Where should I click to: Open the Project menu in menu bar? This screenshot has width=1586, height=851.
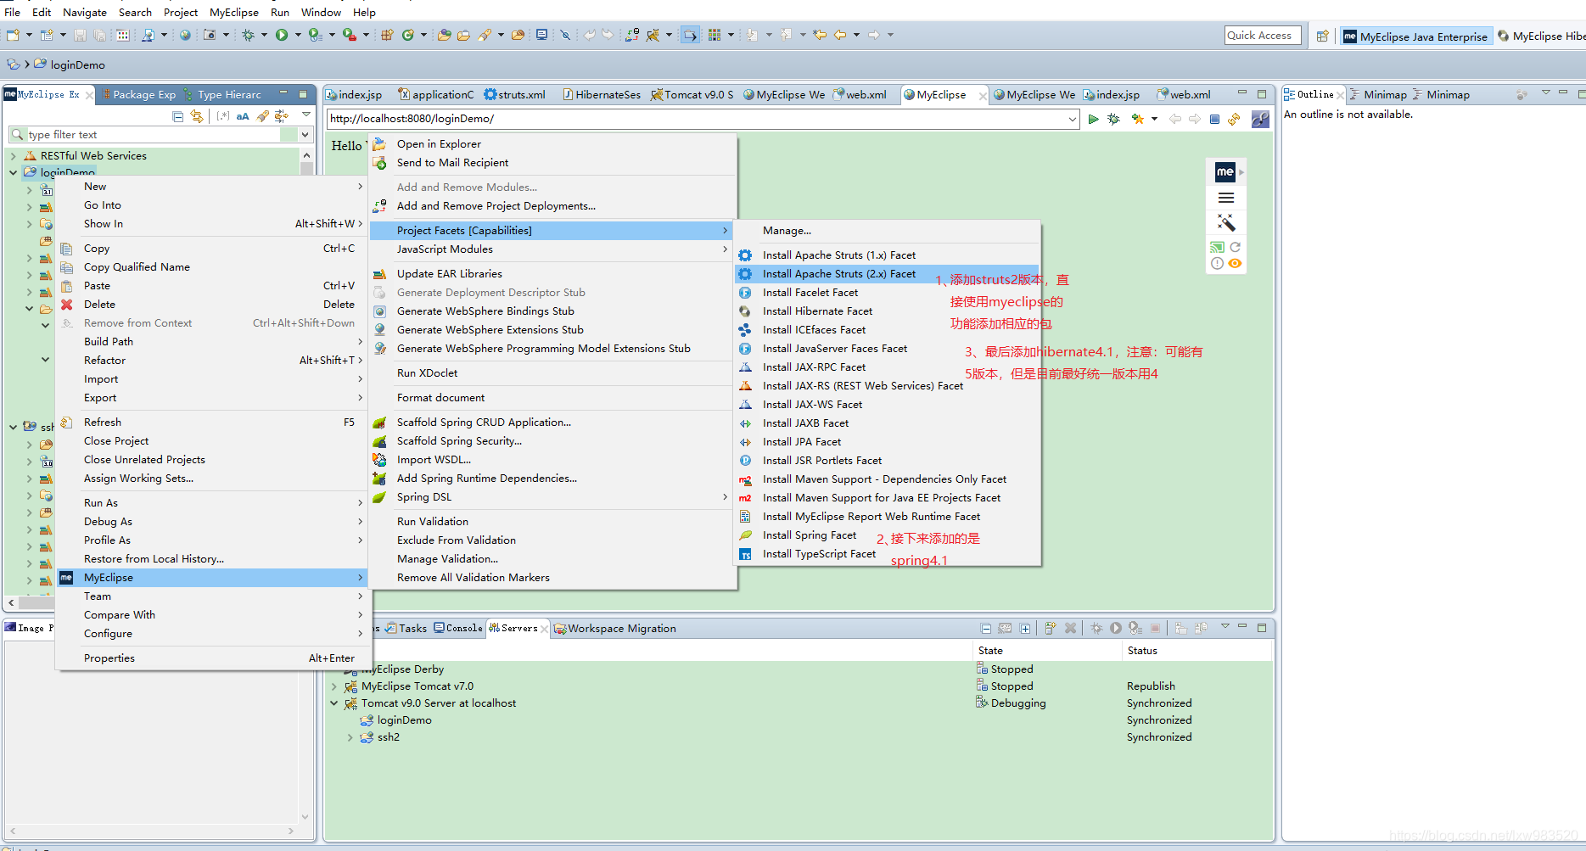click(x=181, y=12)
